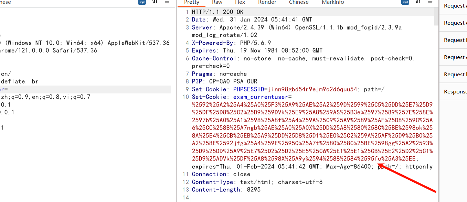Click the encoded cookie line starting '%2592%25A2'

312,104
